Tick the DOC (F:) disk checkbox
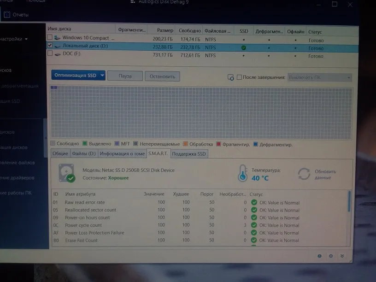The width and height of the screenshot is (376, 282). (x=50, y=53)
